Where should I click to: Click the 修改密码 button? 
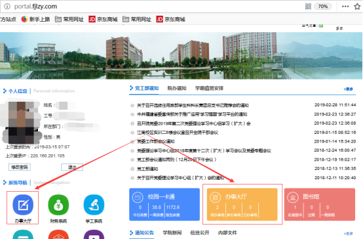(20, 167)
